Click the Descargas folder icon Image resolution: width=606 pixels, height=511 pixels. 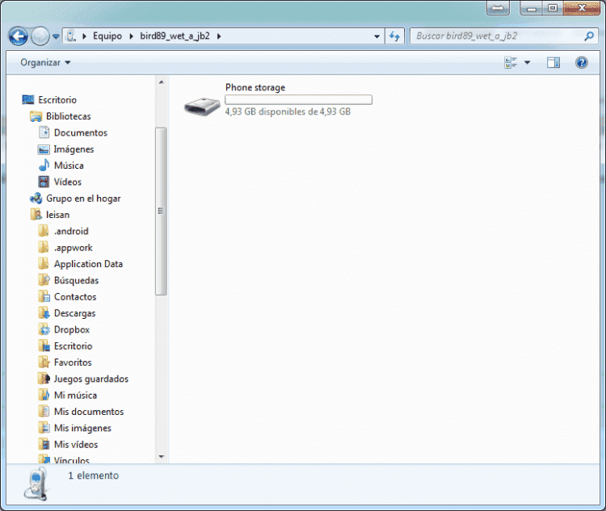click(44, 313)
